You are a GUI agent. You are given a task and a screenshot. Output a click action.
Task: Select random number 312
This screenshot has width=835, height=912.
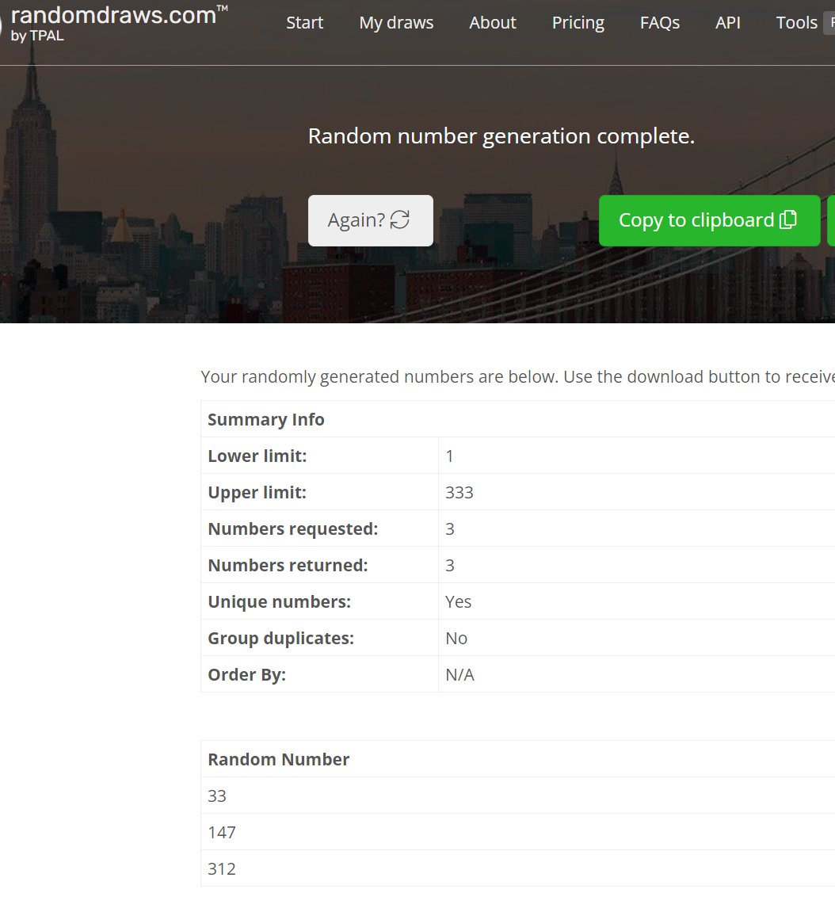[x=222, y=869]
